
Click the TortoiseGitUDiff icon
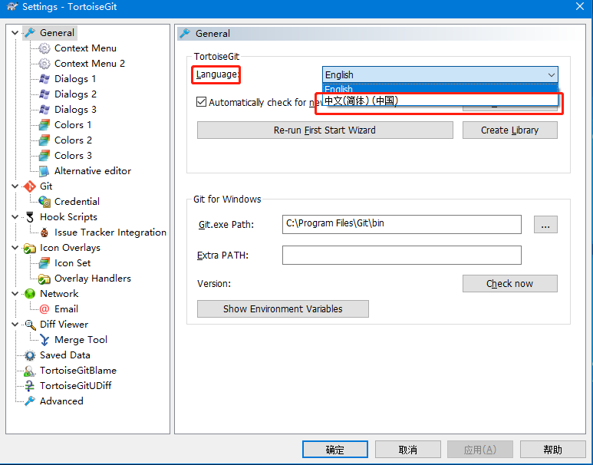tap(30, 386)
